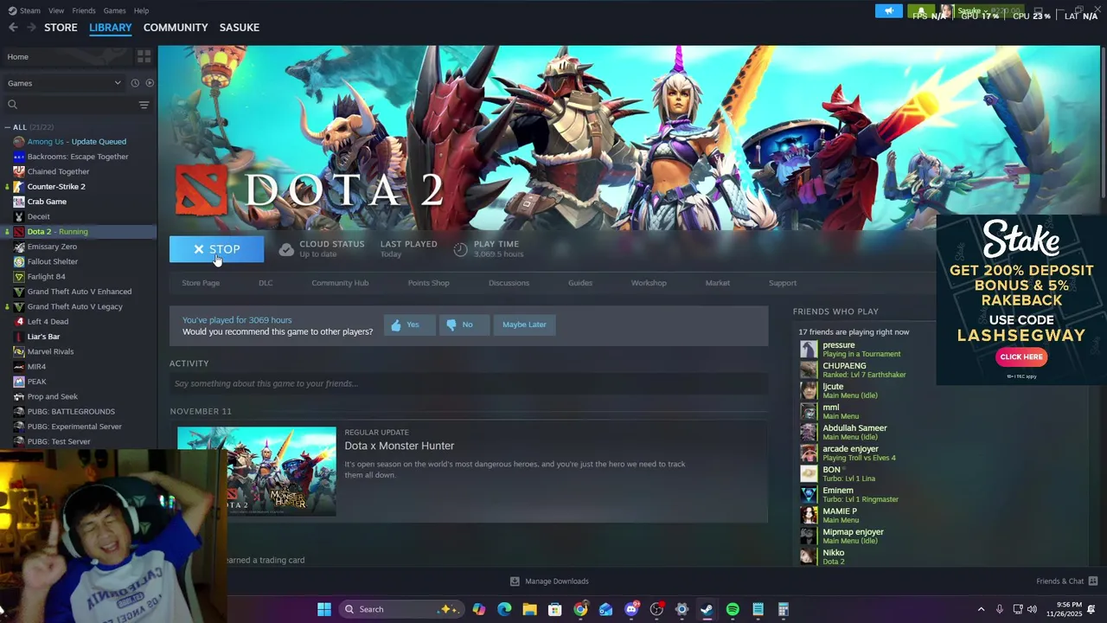Switch to the STORE tab
This screenshot has width=1107, height=623.
pyautogui.click(x=61, y=28)
